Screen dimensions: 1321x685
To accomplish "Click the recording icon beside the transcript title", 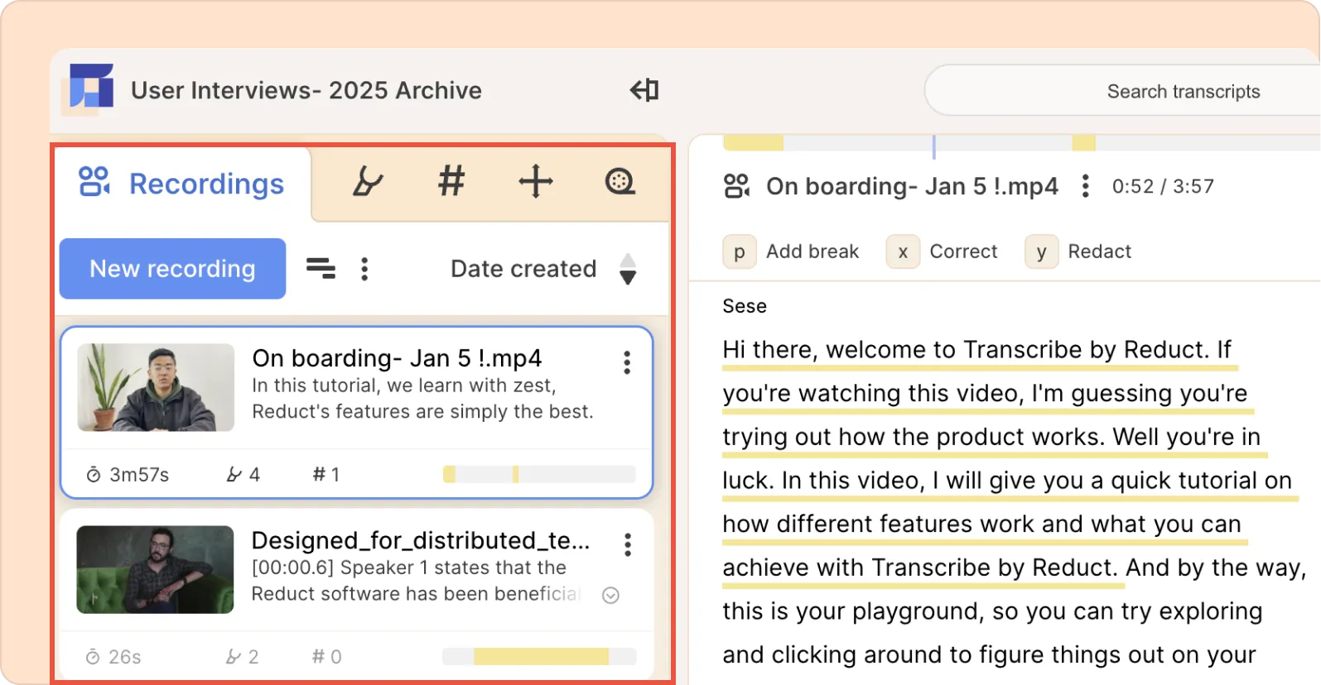I will click(736, 186).
